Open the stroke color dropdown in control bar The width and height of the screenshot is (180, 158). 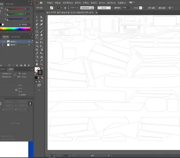tap(61, 8)
